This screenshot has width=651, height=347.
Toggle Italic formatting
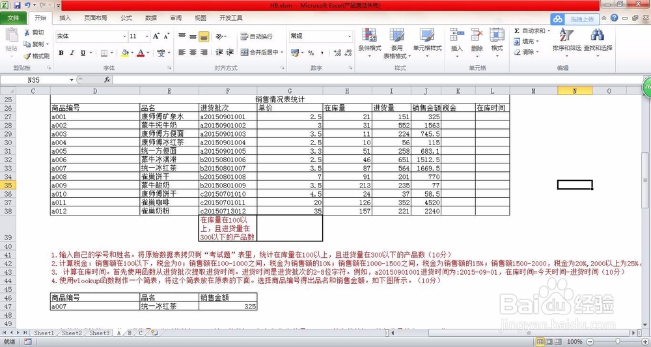click(x=72, y=53)
